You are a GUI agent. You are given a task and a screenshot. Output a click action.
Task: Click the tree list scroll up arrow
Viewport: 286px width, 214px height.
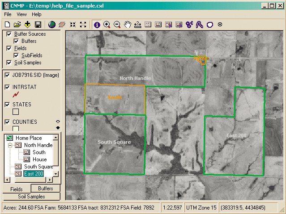pyautogui.click(x=56, y=137)
